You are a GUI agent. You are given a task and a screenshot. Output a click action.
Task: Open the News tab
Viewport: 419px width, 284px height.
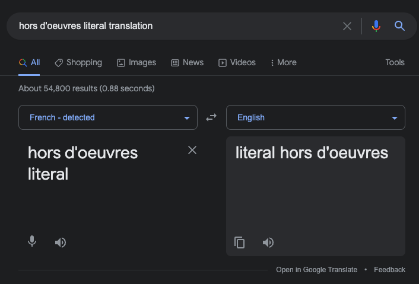[187, 63]
